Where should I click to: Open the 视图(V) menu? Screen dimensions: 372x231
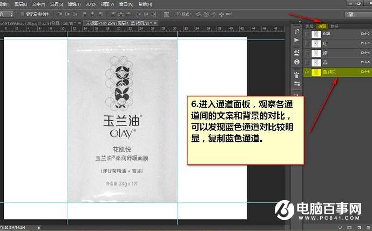point(107,4)
